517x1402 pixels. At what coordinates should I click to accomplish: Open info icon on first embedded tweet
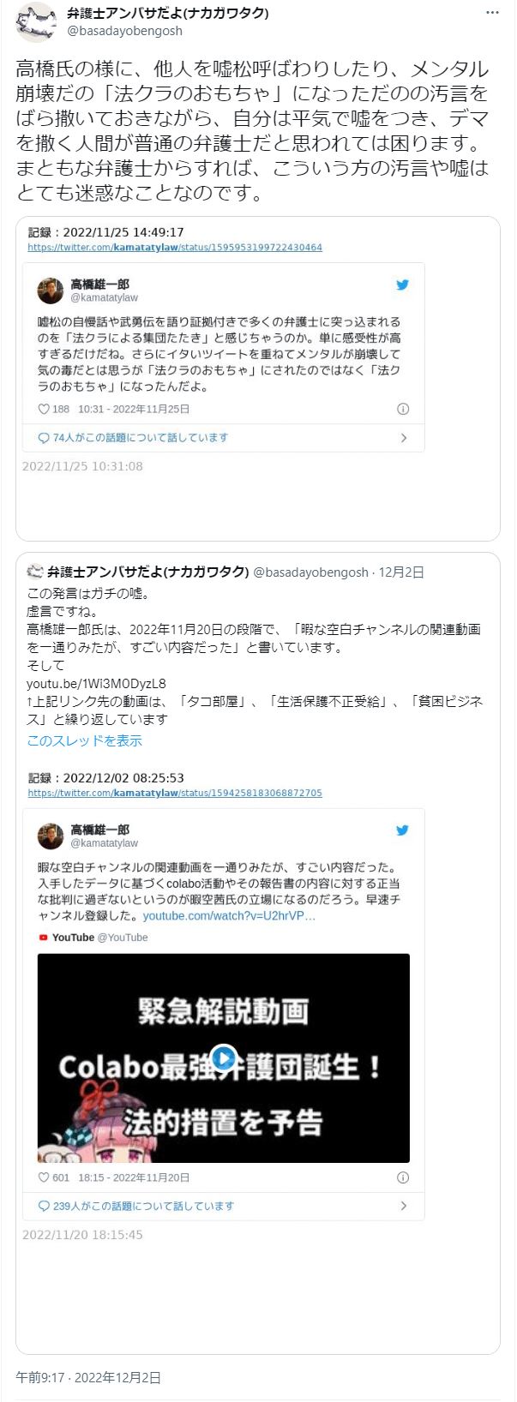pyautogui.click(x=403, y=409)
